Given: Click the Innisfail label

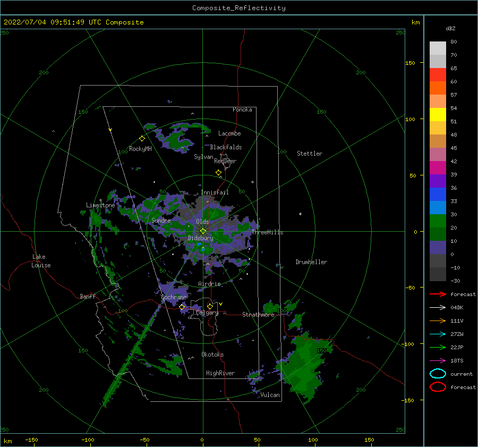Looking at the screenshot, I should coord(215,192).
